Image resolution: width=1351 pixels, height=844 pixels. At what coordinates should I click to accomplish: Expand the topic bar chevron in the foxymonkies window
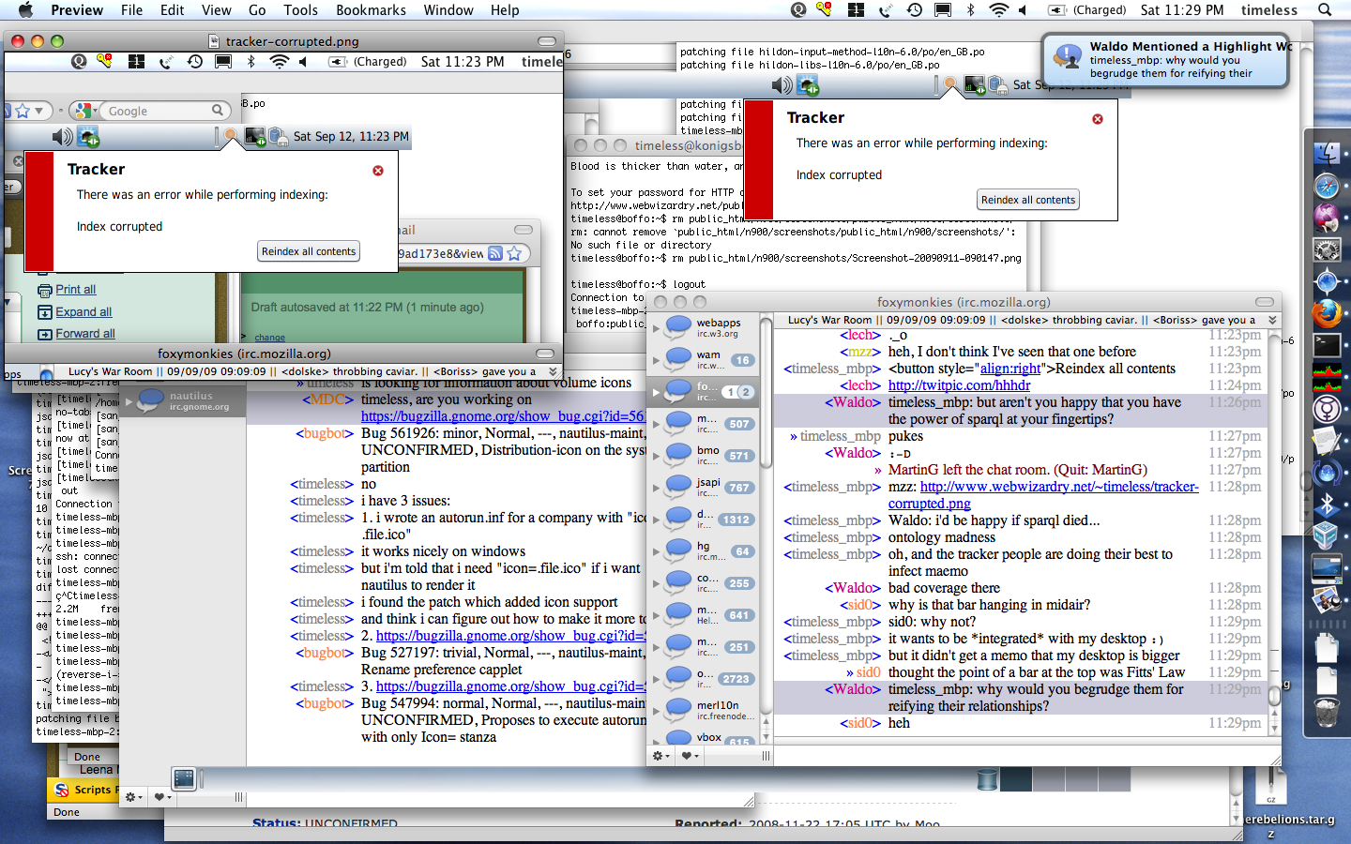click(1273, 320)
